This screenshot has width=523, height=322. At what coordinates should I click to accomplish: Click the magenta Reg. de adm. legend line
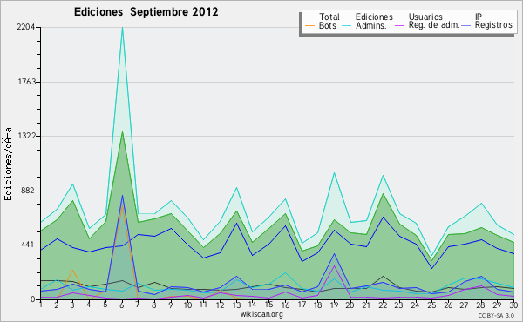click(399, 25)
